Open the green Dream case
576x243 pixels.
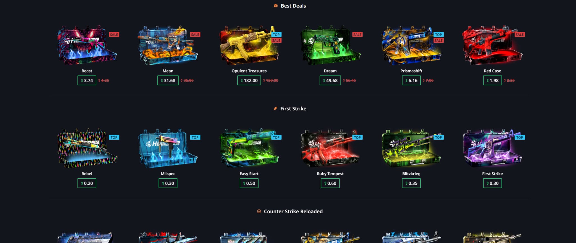[x=330, y=45]
